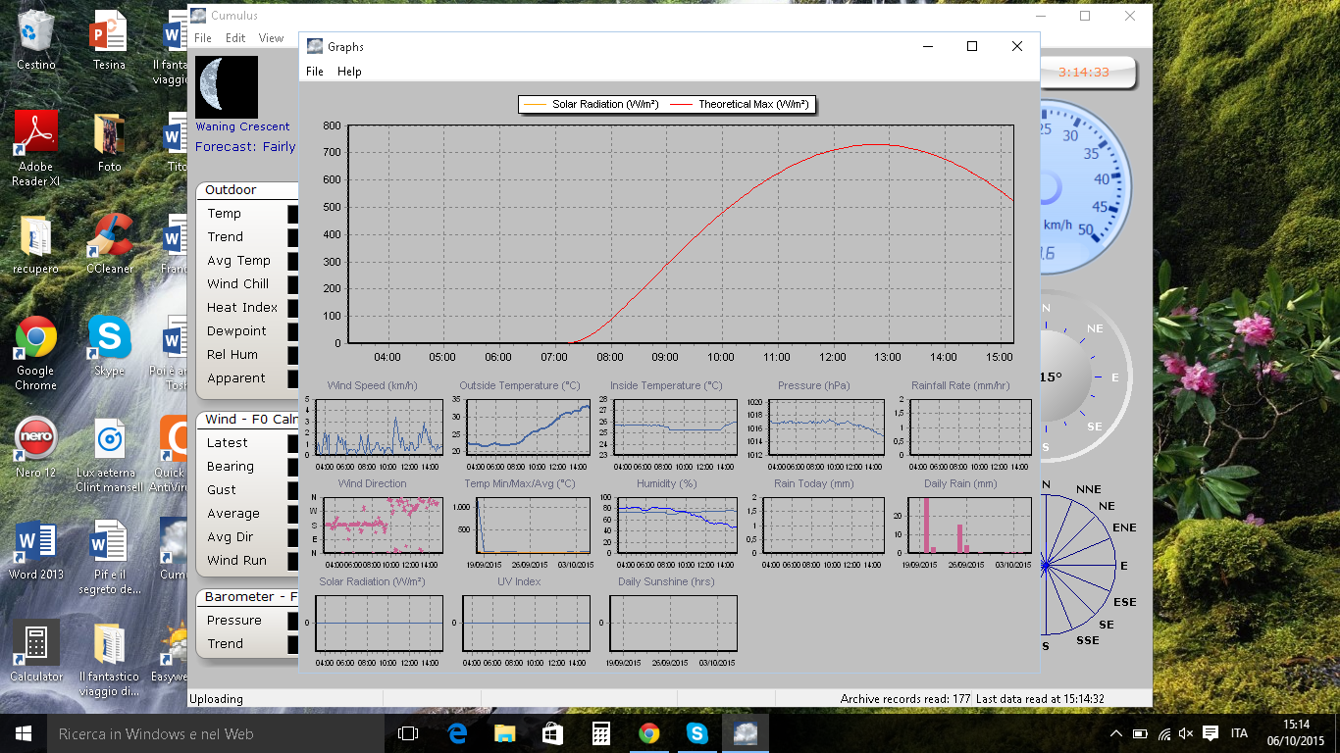1340x753 pixels.
Task: Open File Explorer from the taskbar
Action: click(x=504, y=733)
